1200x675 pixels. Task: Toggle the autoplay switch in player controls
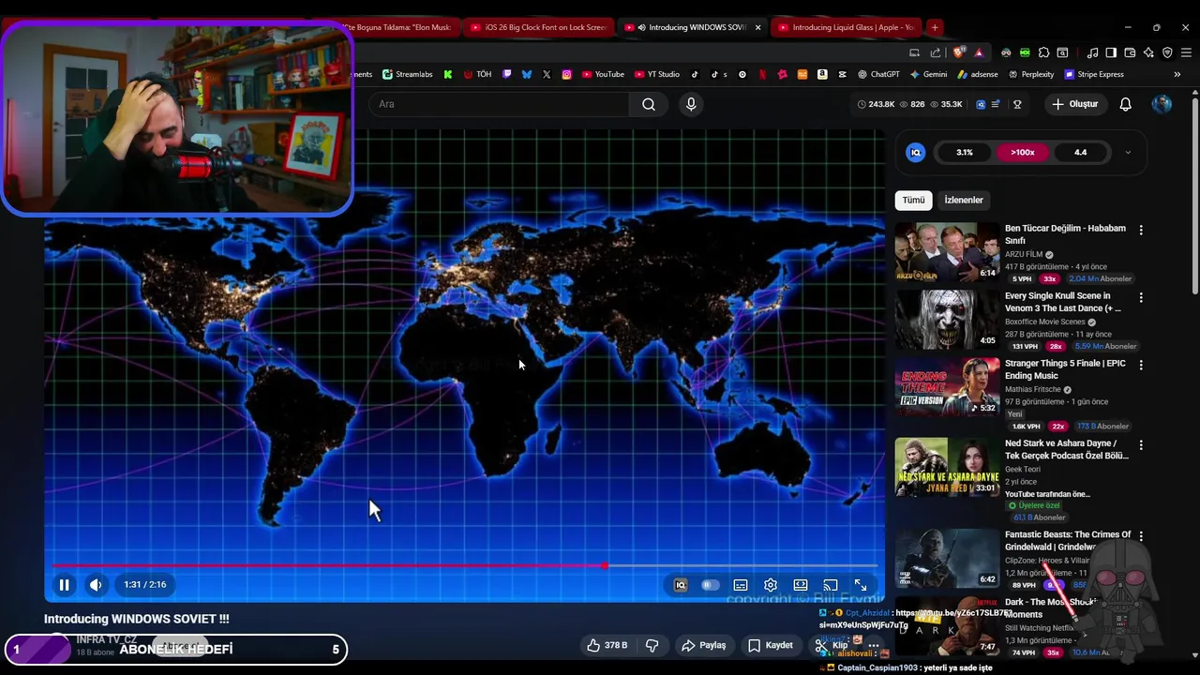[711, 585]
